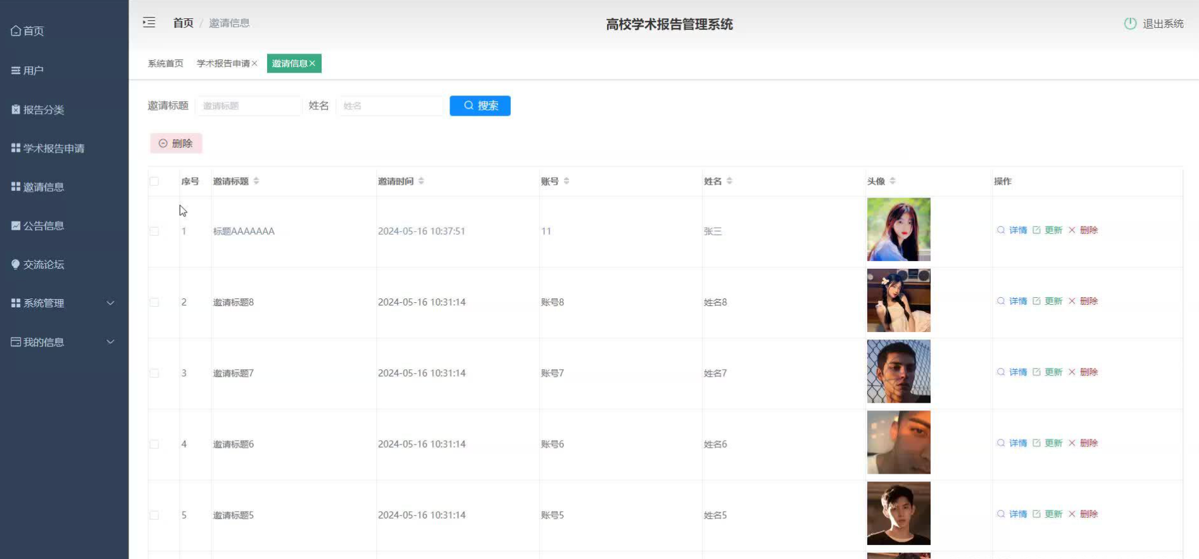
Task: Close the 邀请信息 tab
Action: coord(313,63)
